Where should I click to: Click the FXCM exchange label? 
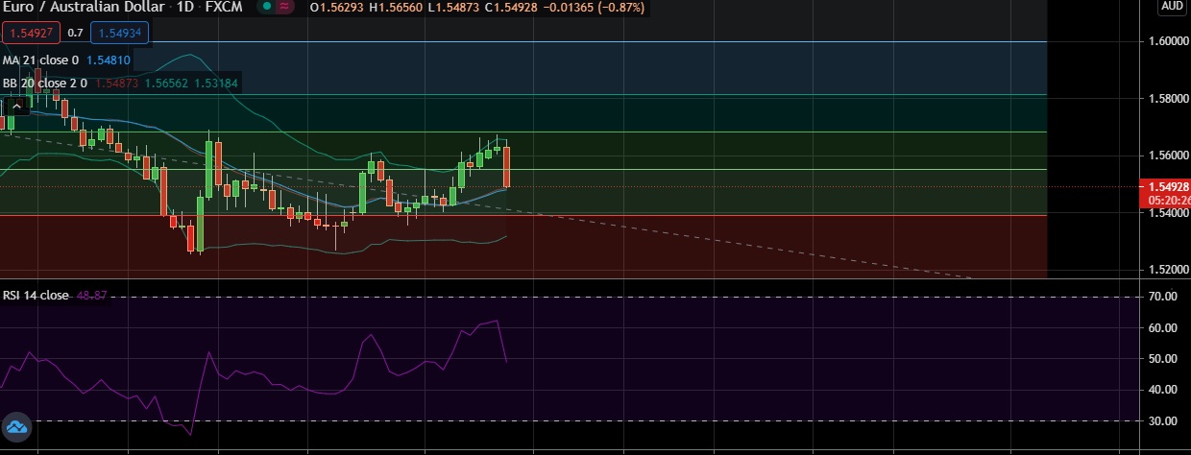point(223,8)
